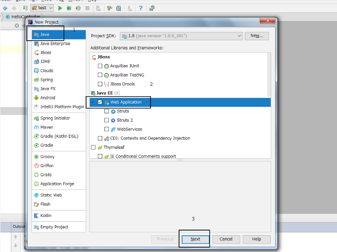Collapse the Web Application tree node
This screenshot has width=337, height=252.
point(93,102)
